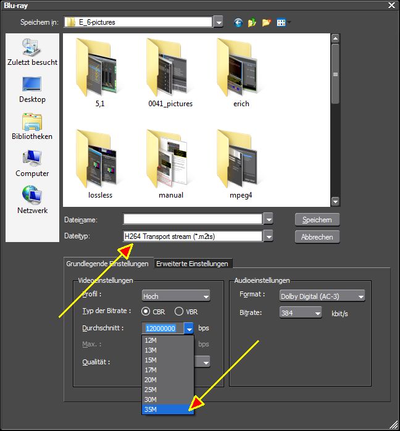Click the Abbrechen button
400x431 pixels.
pos(317,236)
